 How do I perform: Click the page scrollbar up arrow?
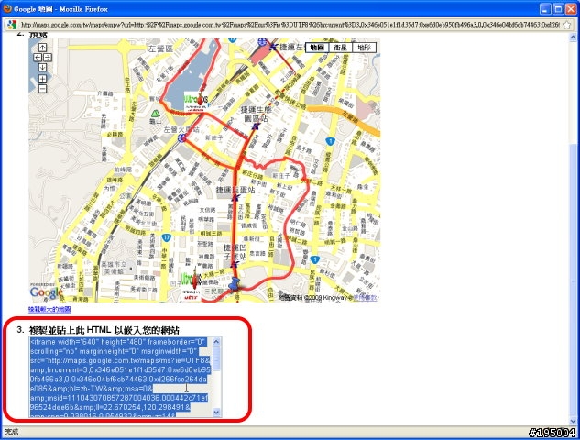click(x=573, y=37)
